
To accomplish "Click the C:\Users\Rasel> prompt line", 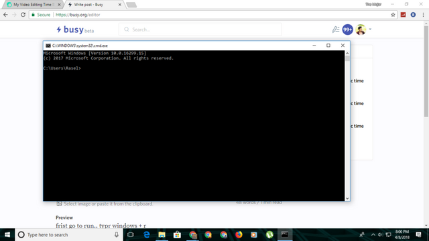I will [x=62, y=68].
